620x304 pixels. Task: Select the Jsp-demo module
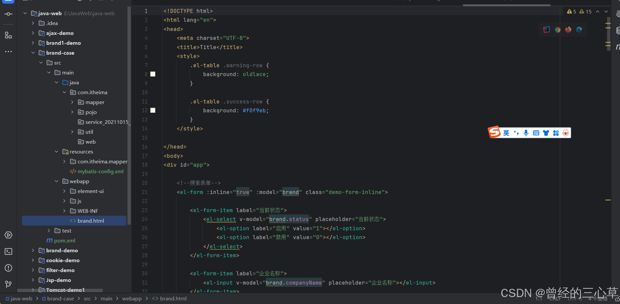55,280
